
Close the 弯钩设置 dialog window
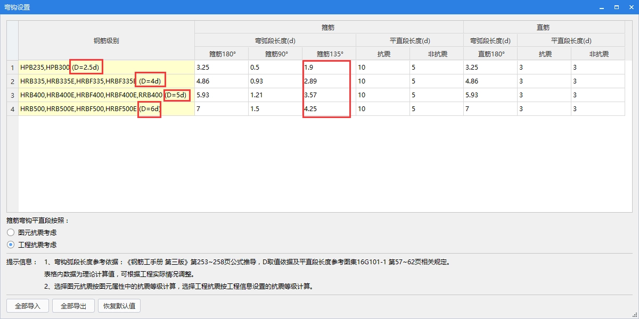[x=630, y=7]
